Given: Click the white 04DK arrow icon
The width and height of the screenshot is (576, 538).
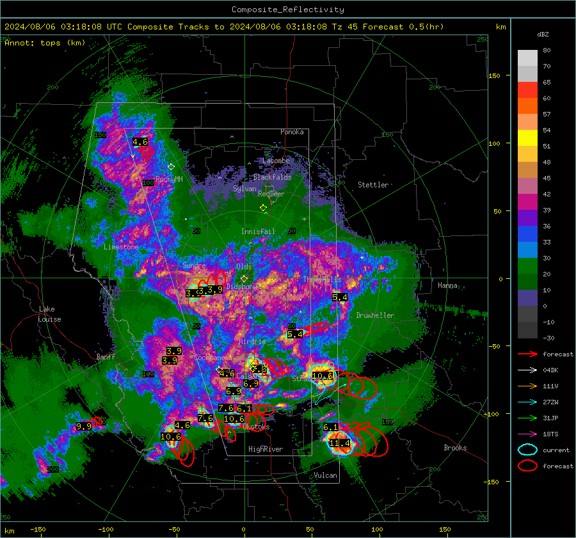Looking at the screenshot, I should pyautogui.click(x=527, y=370).
